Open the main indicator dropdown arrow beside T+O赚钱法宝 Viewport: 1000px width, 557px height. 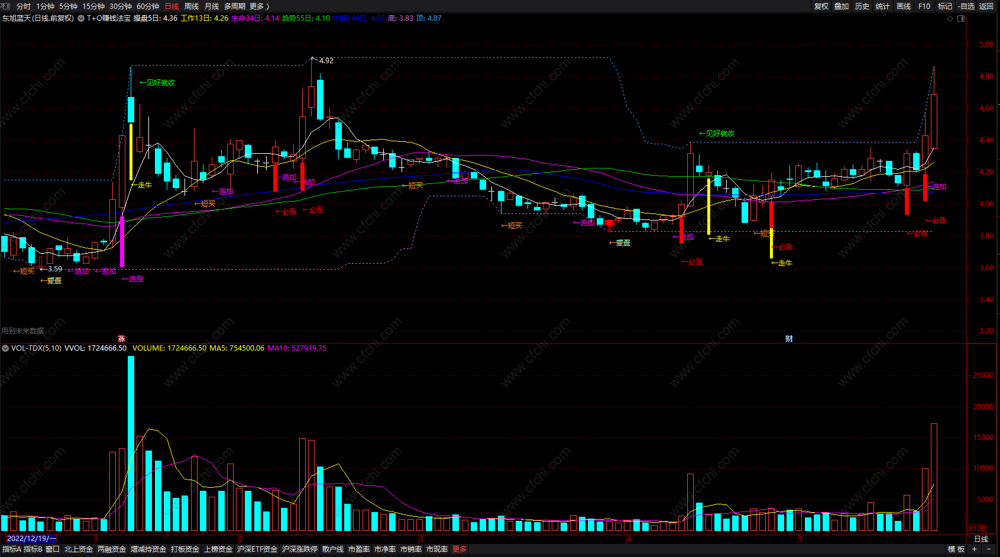(81, 18)
